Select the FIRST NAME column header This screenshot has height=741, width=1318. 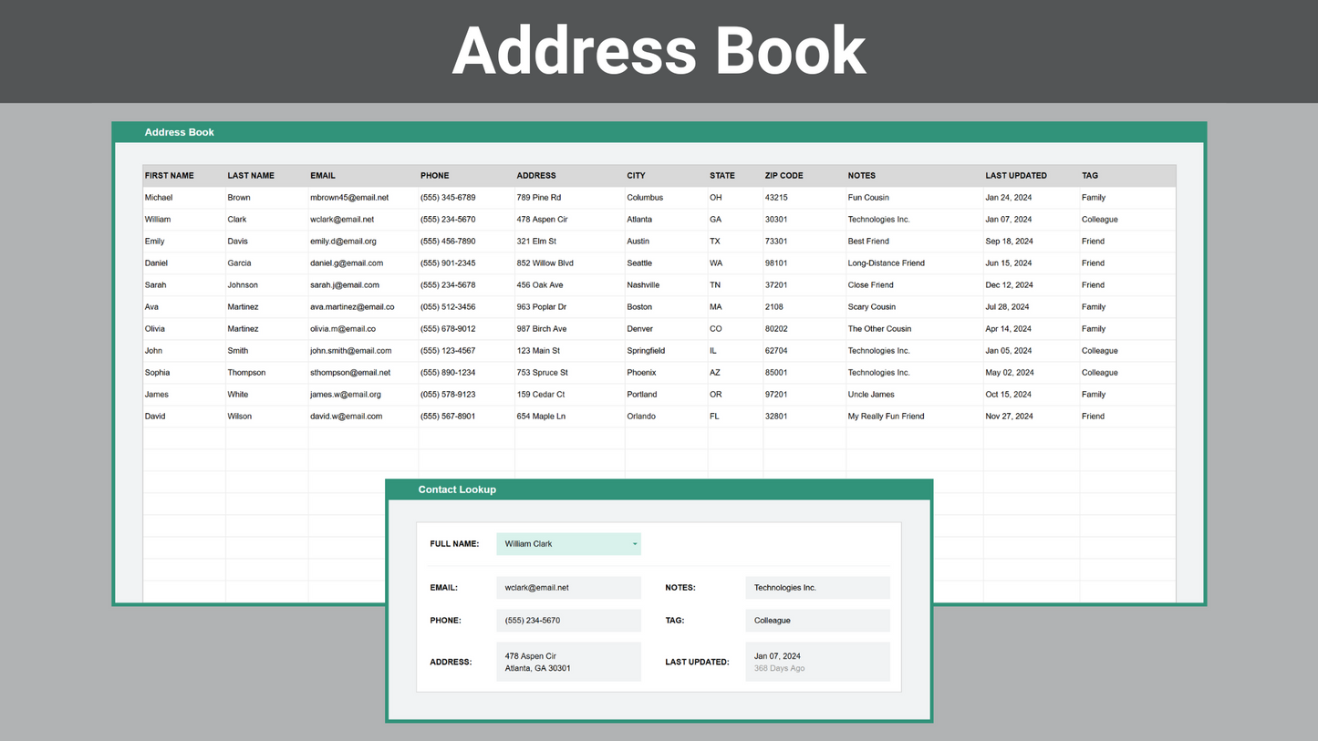tap(169, 175)
